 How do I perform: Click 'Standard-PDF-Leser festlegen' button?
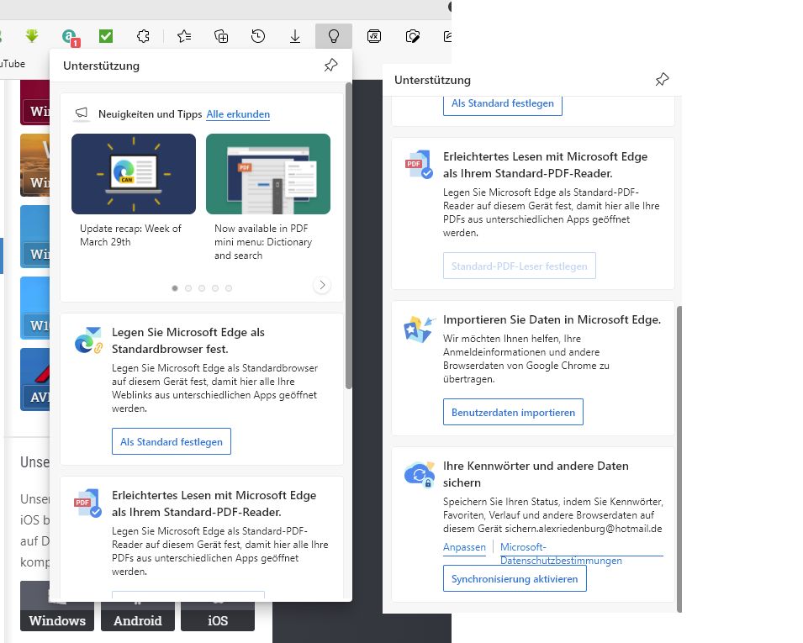pos(520,266)
